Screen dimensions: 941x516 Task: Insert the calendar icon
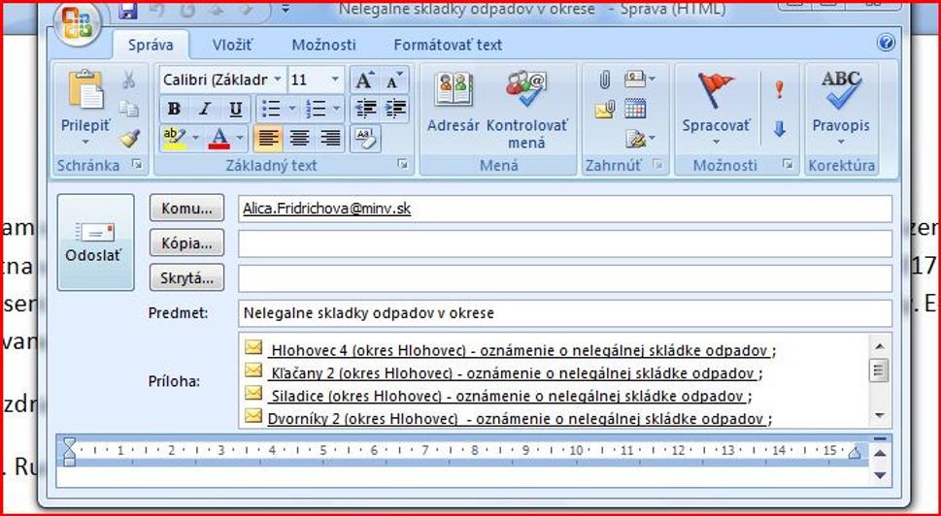[x=635, y=109]
